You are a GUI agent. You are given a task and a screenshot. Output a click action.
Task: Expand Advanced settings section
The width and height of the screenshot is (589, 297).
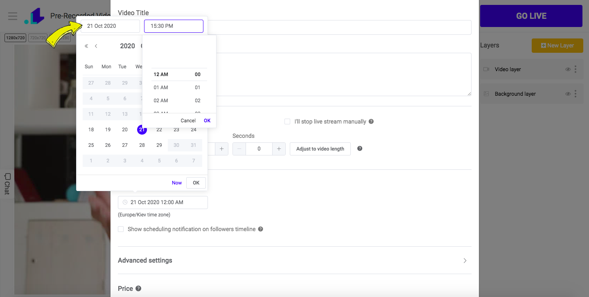(x=294, y=260)
